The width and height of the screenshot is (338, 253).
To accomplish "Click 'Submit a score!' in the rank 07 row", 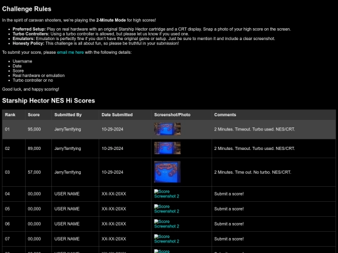I will click(x=229, y=239).
